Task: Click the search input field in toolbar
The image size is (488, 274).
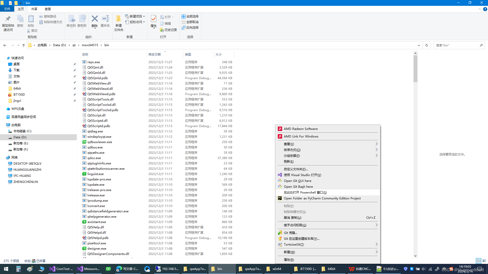Action: 457,45
